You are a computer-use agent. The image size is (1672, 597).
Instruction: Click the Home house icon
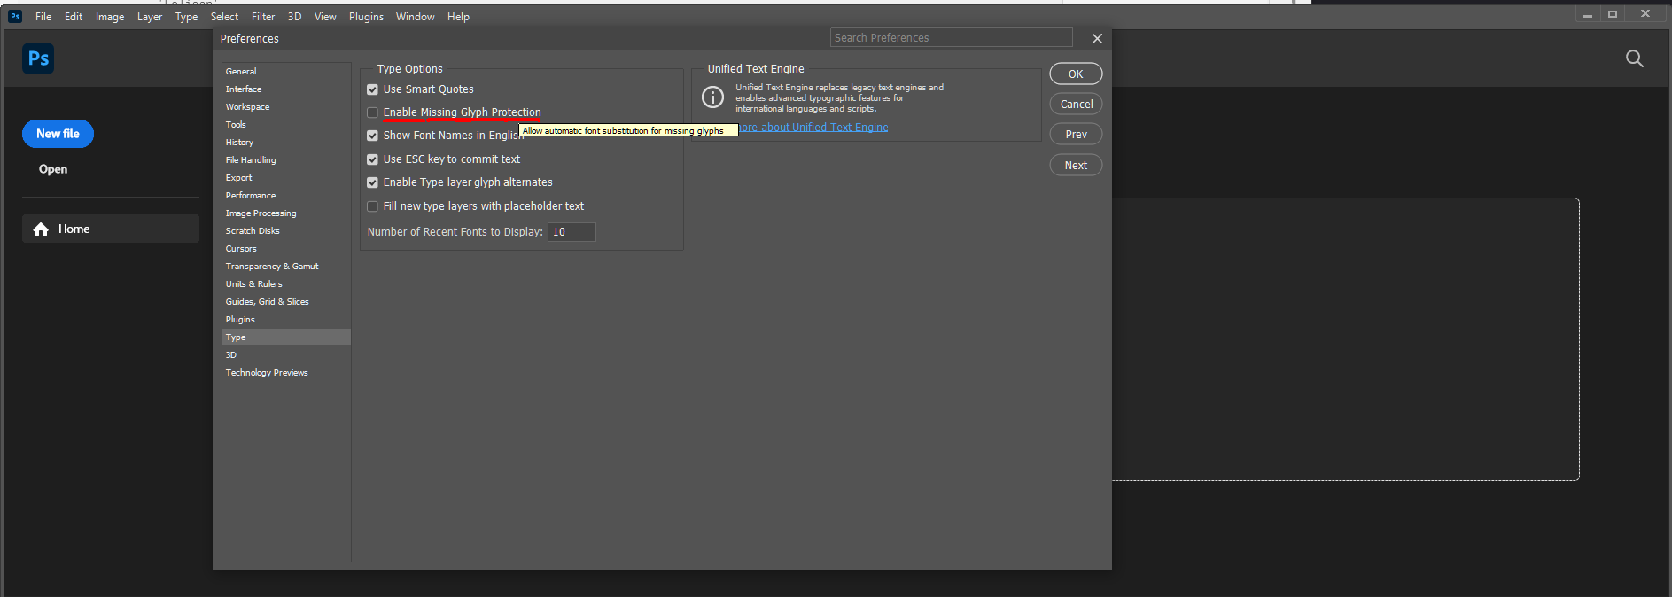click(41, 229)
